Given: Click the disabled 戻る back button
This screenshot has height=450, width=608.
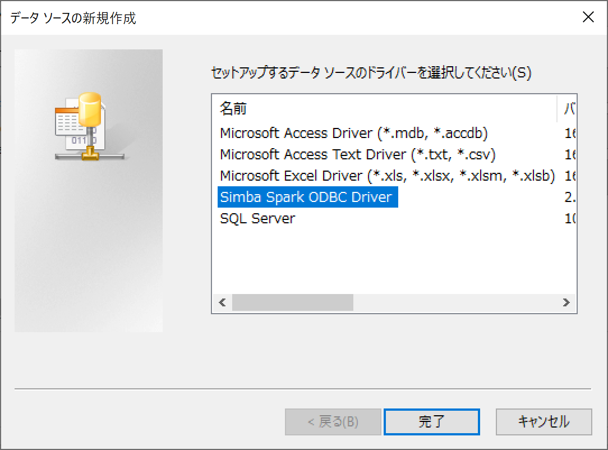Looking at the screenshot, I should click(333, 421).
